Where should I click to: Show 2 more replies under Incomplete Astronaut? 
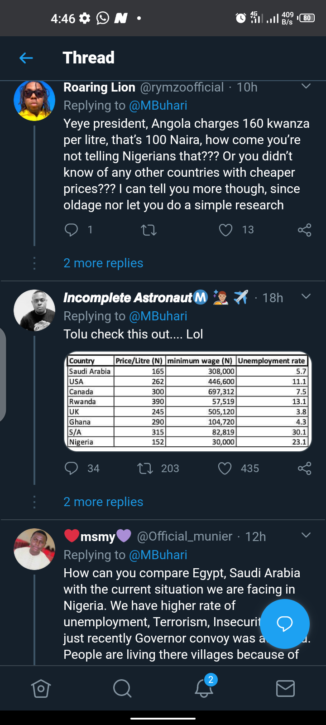pos(103,502)
